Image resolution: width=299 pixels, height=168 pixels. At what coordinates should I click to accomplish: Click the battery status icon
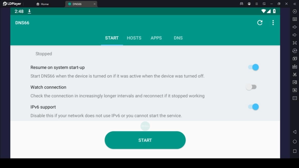coord(274,11)
